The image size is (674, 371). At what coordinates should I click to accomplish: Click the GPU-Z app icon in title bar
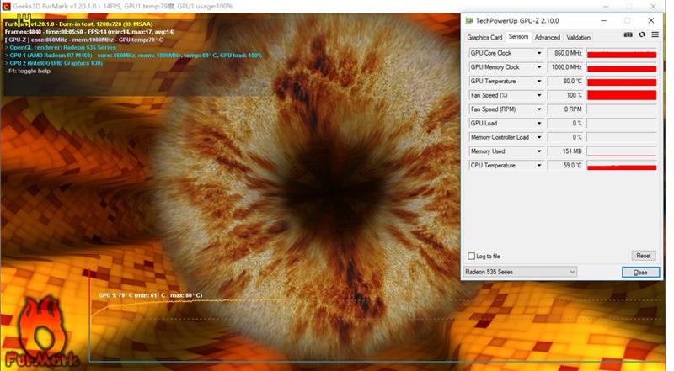(469, 20)
